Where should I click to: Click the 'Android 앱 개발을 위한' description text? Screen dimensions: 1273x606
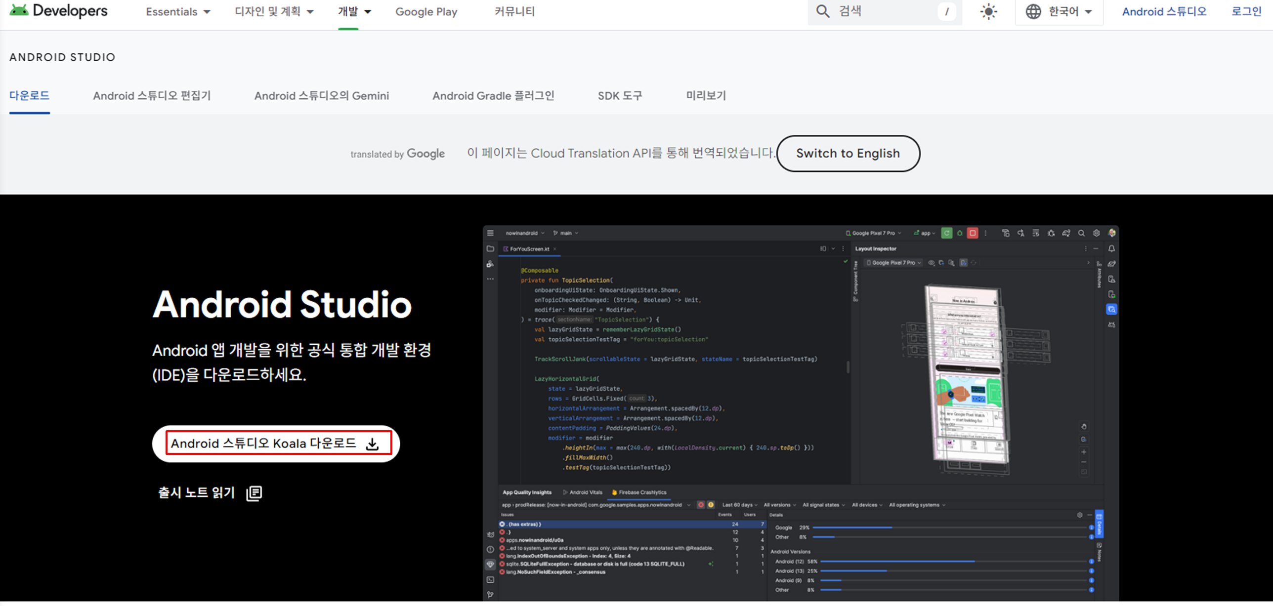point(292,363)
